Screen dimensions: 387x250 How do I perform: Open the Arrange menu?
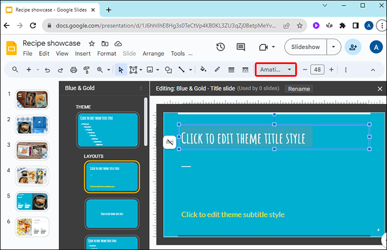pyautogui.click(x=153, y=54)
